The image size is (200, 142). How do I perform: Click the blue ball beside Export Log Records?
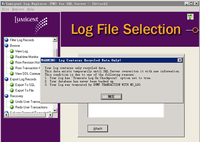[x=6, y=79]
